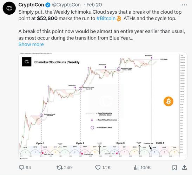Click the Cycle 4 label on chart
The height and width of the screenshot is (175, 192).
click(160, 143)
